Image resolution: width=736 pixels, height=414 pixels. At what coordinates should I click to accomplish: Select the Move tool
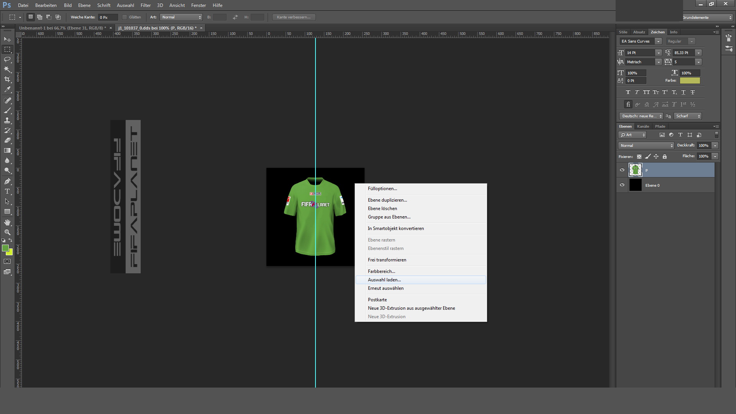[7, 39]
